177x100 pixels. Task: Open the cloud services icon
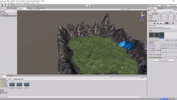click(151, 6)
